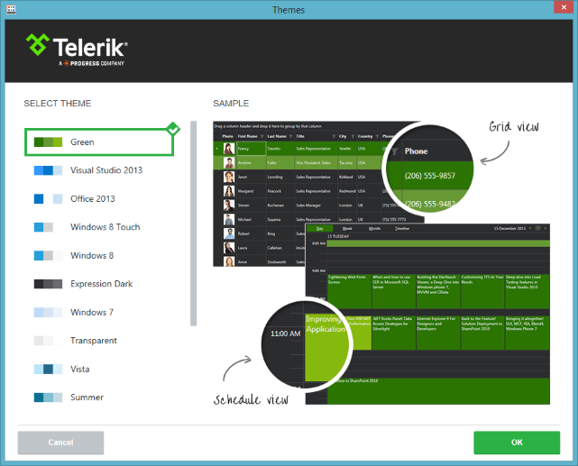Click the grid view sample thumbnail

[318, 194]
